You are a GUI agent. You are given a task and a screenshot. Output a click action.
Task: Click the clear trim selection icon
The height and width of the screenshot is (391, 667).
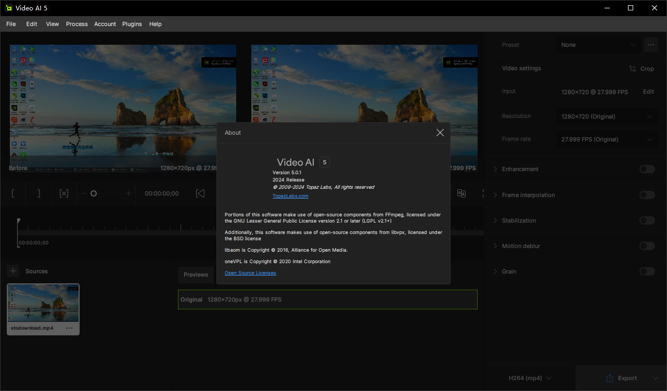click(64, 193)
